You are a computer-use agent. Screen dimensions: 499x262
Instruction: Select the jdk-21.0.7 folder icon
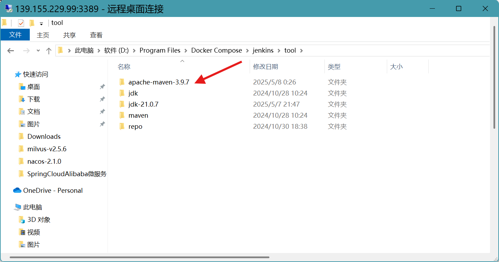122,104
